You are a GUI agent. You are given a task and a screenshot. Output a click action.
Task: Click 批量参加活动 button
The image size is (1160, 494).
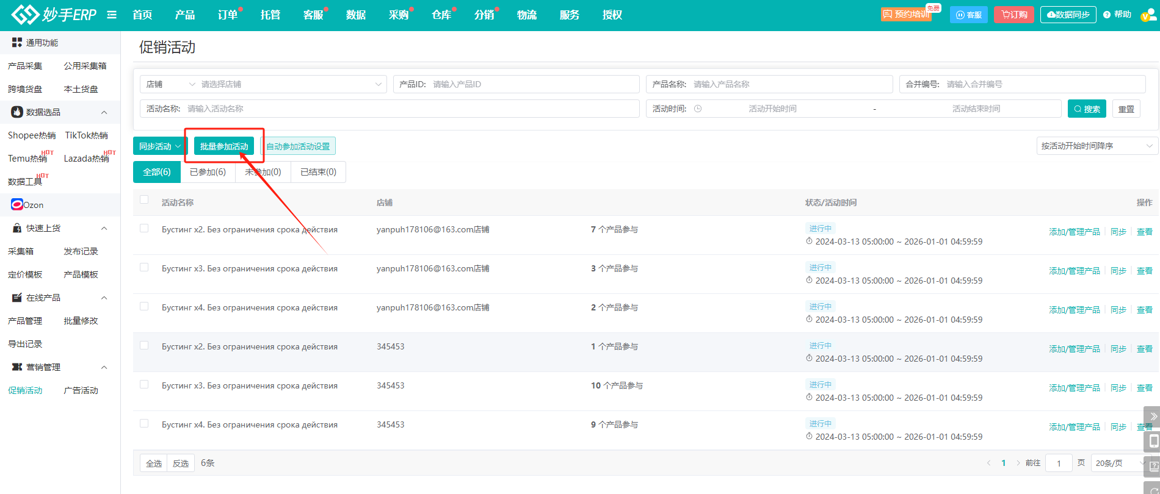(224, 146)
